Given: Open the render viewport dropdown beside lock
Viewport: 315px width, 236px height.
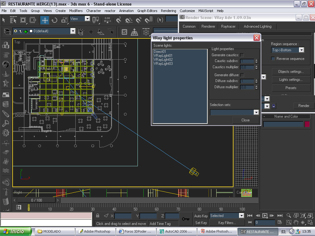Looking at the screenshot, I should click(x=267, y=106).
